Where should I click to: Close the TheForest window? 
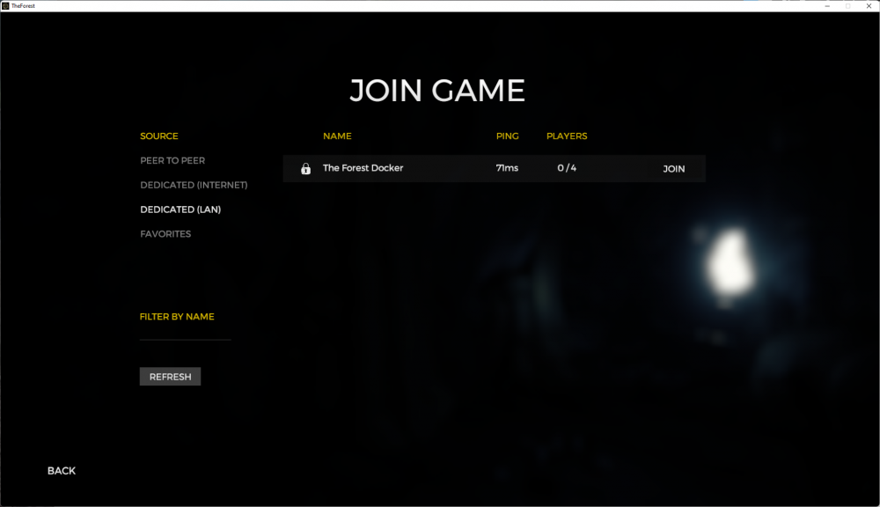[x=869, y=5]
